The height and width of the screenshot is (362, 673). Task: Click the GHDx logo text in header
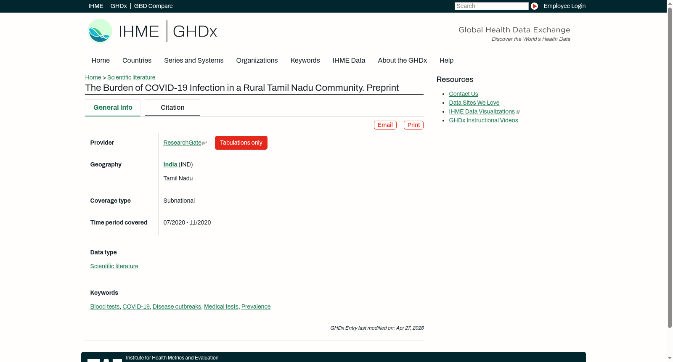point(195,32)
